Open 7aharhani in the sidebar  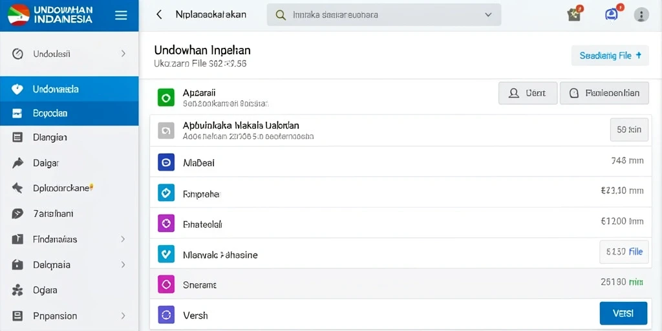pos(69,213)
